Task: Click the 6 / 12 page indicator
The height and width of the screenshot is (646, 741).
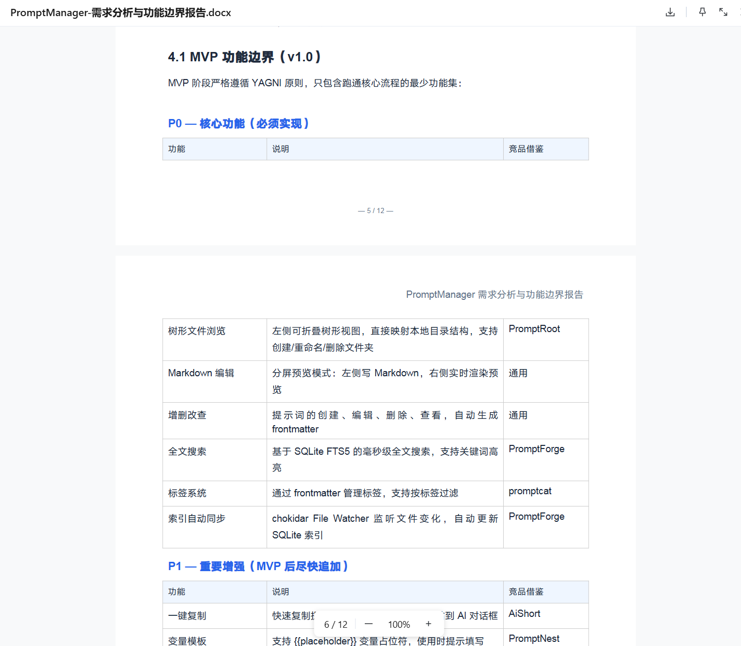Action: [x=336, y=625]
